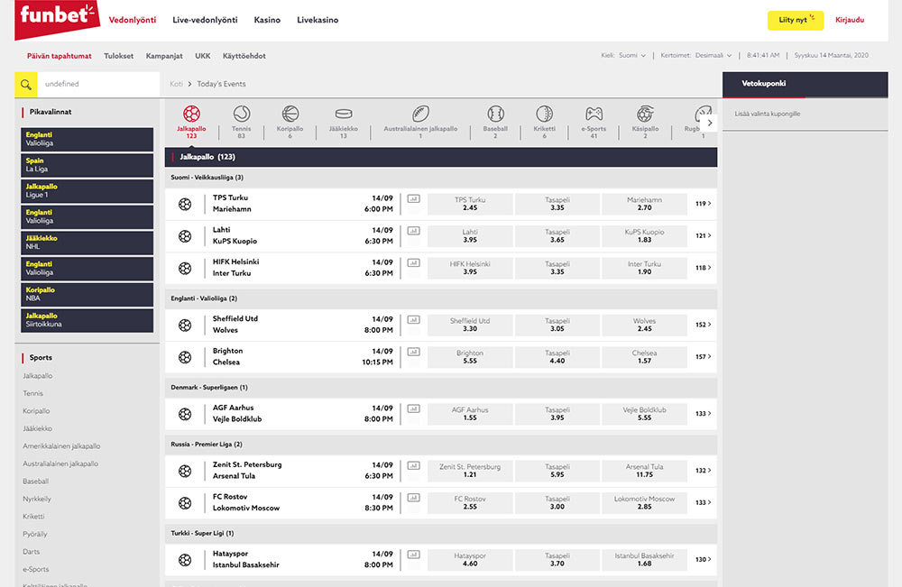Screen dimensions: 902x587
Task: Select the Kriketti sport icon
Action: point(544,114)
